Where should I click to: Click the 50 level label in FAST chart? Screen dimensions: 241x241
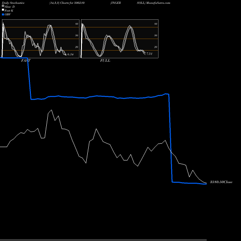[77, 35]
